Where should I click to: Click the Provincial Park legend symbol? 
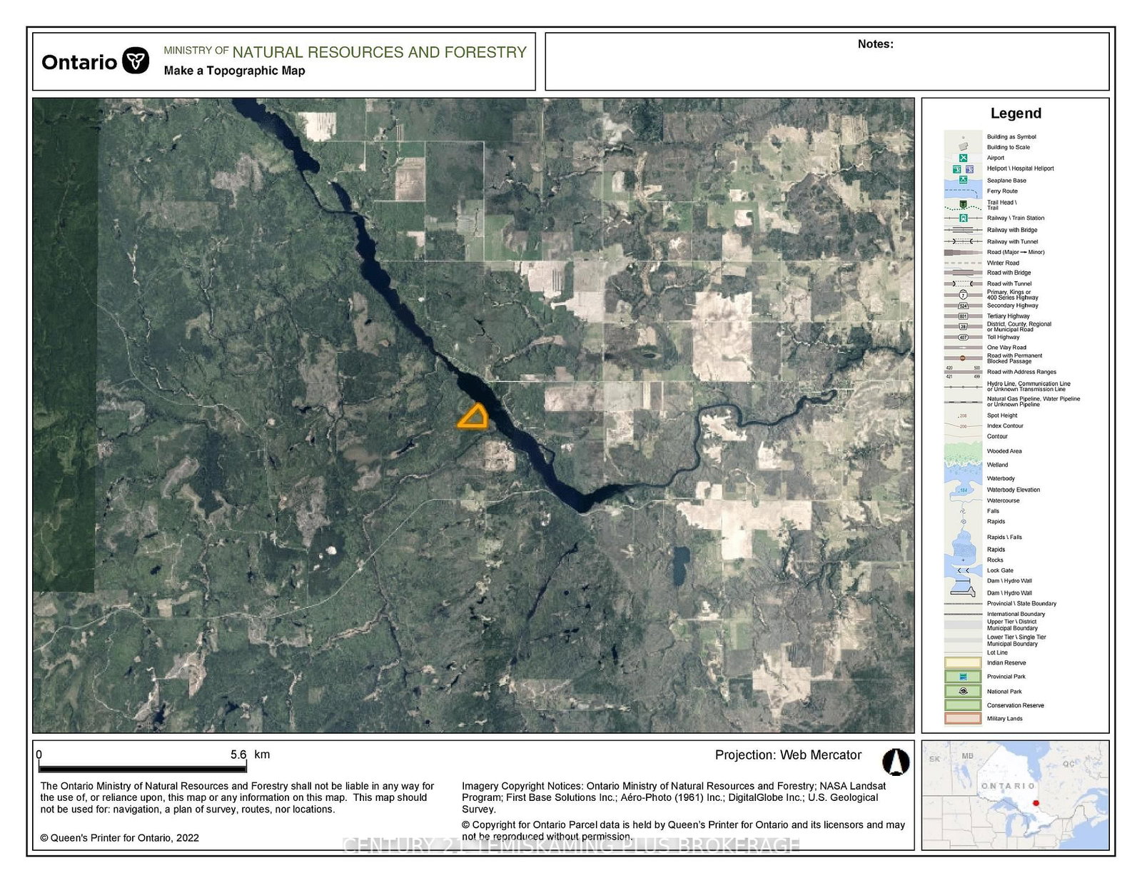tap(963, 676)
